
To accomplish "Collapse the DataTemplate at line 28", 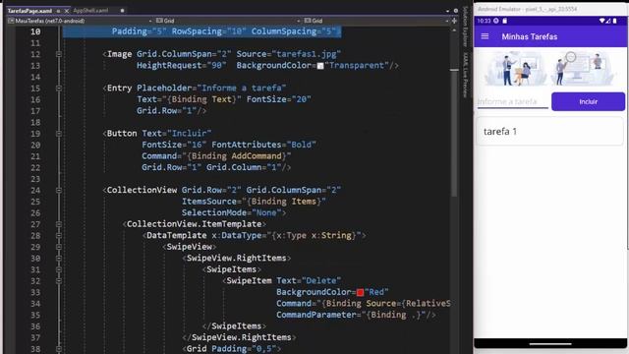I will tap(59, 236).
